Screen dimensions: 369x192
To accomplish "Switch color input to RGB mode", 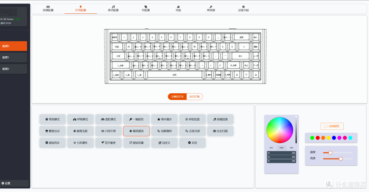I will (x=282, y=148).
